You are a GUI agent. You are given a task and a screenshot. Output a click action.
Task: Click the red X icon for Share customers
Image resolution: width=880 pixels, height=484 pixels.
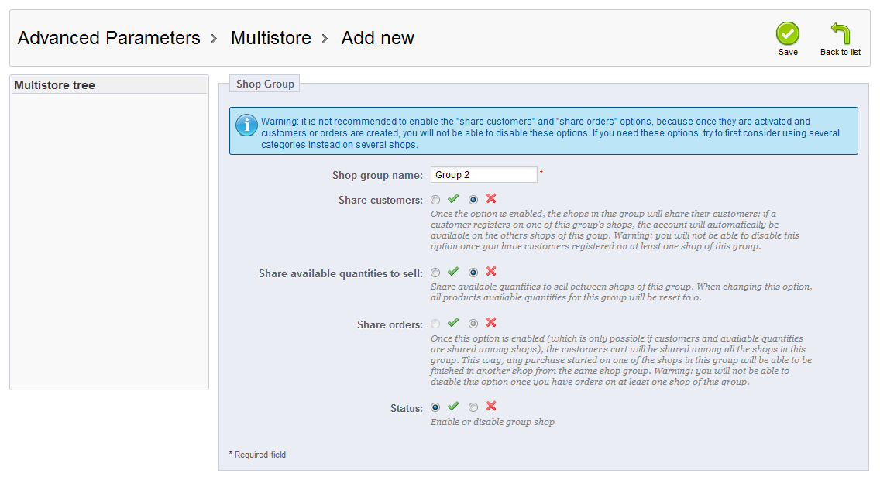(491, 198)
